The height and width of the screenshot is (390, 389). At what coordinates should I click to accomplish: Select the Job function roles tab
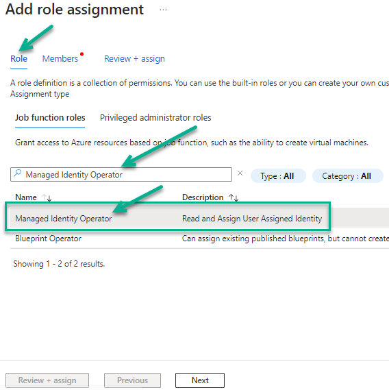click(50, 117)
